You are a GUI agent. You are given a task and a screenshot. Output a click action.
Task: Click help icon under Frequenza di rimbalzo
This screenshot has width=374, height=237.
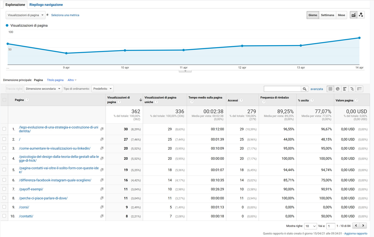[264, 102]
